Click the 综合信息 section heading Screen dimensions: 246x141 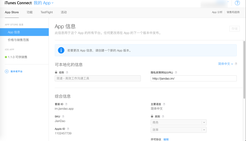[63, 96]
